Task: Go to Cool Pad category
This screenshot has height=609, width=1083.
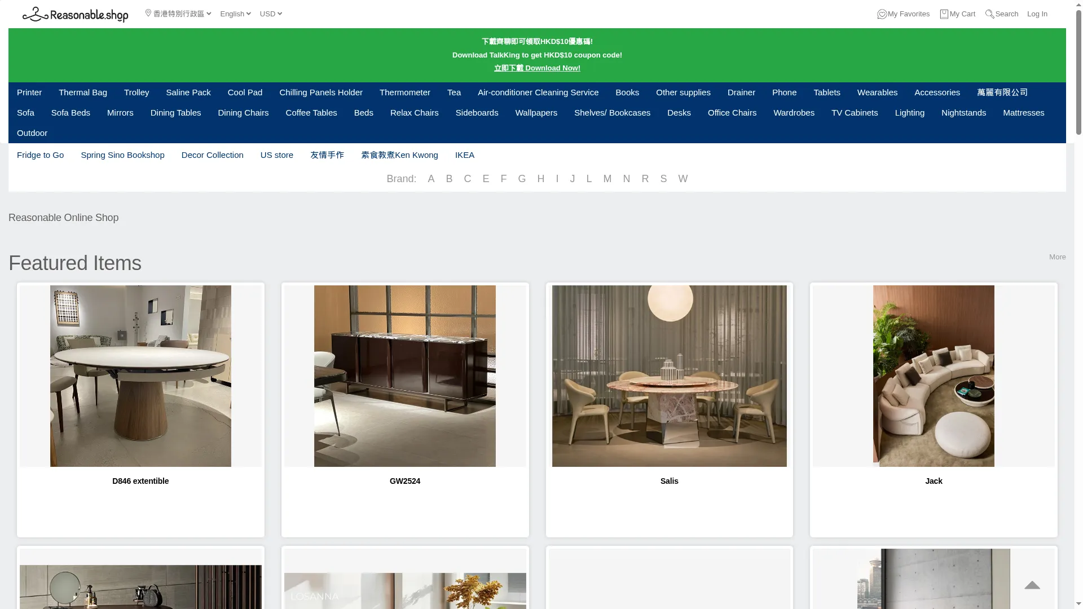Action: [245, 92]
